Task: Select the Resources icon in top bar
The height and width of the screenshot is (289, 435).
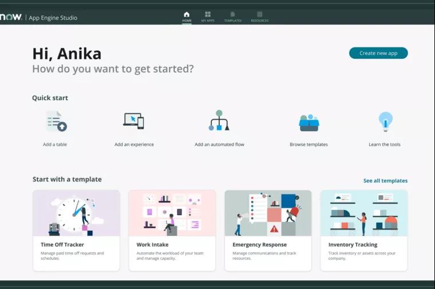Action: (259, 14)
